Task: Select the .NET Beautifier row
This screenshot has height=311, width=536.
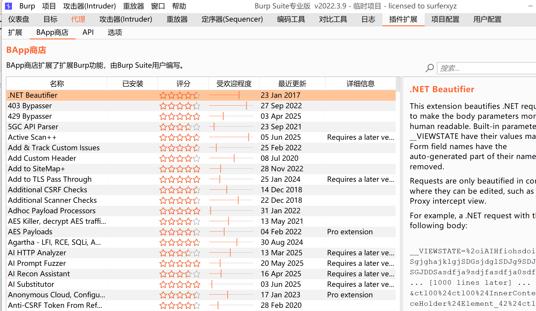Action: tap(201, 95)
